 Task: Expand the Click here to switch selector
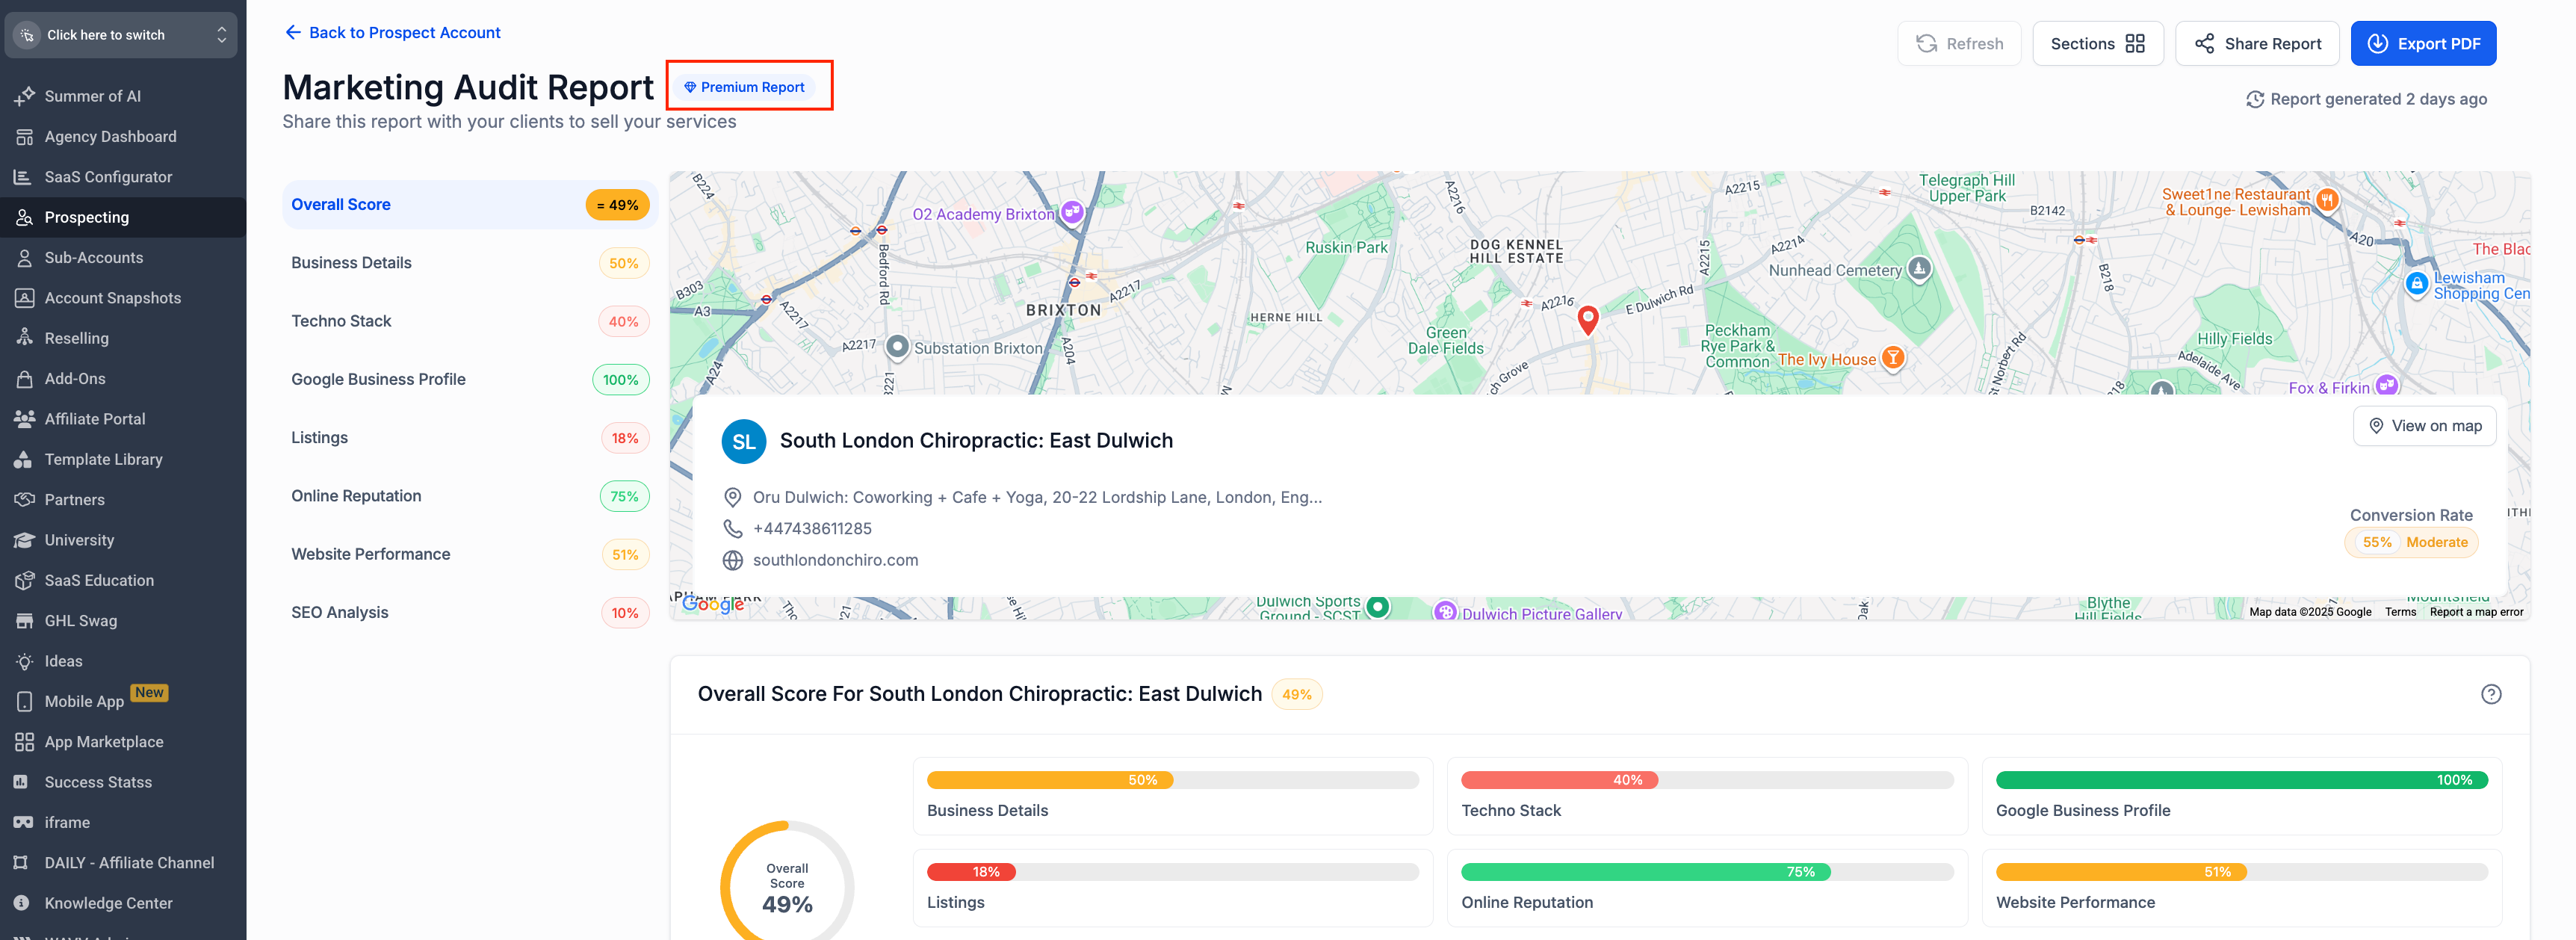coord(121,35)
